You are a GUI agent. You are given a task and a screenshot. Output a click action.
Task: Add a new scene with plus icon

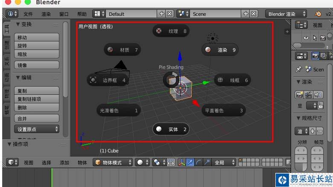(246, 14)
